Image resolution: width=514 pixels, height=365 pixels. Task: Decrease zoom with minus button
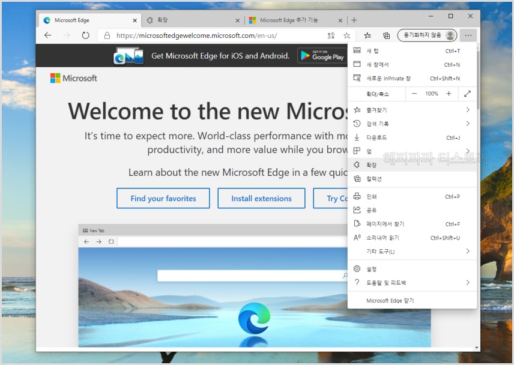[414, 94]
